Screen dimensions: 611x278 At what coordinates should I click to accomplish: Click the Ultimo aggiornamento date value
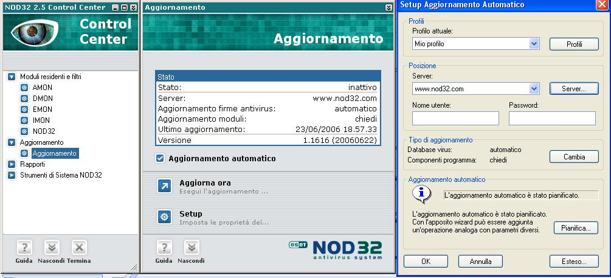[x=336, y=130]
